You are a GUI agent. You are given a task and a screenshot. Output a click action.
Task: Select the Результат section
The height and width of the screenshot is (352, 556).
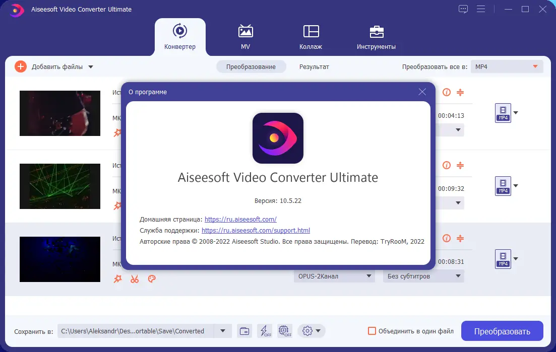pyautogui.click(x=314, y=66)
